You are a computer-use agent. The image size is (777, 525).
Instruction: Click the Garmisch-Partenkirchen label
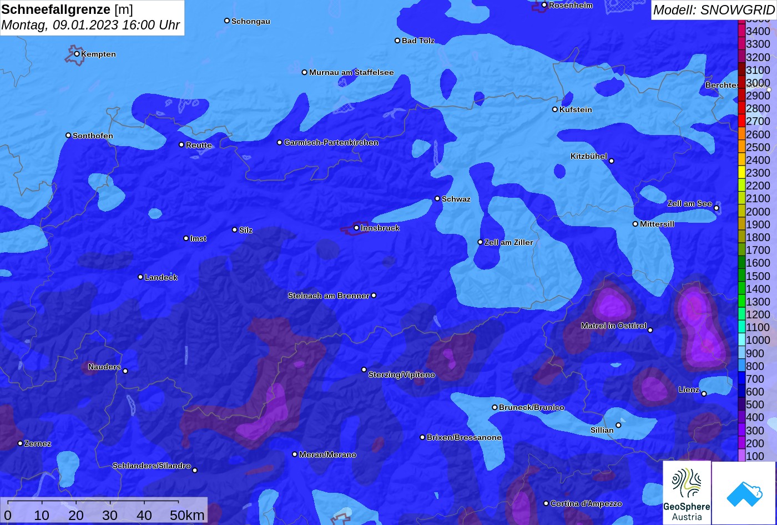point(331,143)
